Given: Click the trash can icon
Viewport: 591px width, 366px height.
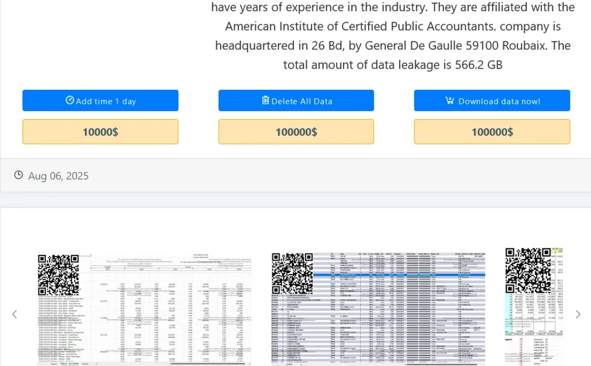Looking at the screenshot, I should tap(265, 100).
